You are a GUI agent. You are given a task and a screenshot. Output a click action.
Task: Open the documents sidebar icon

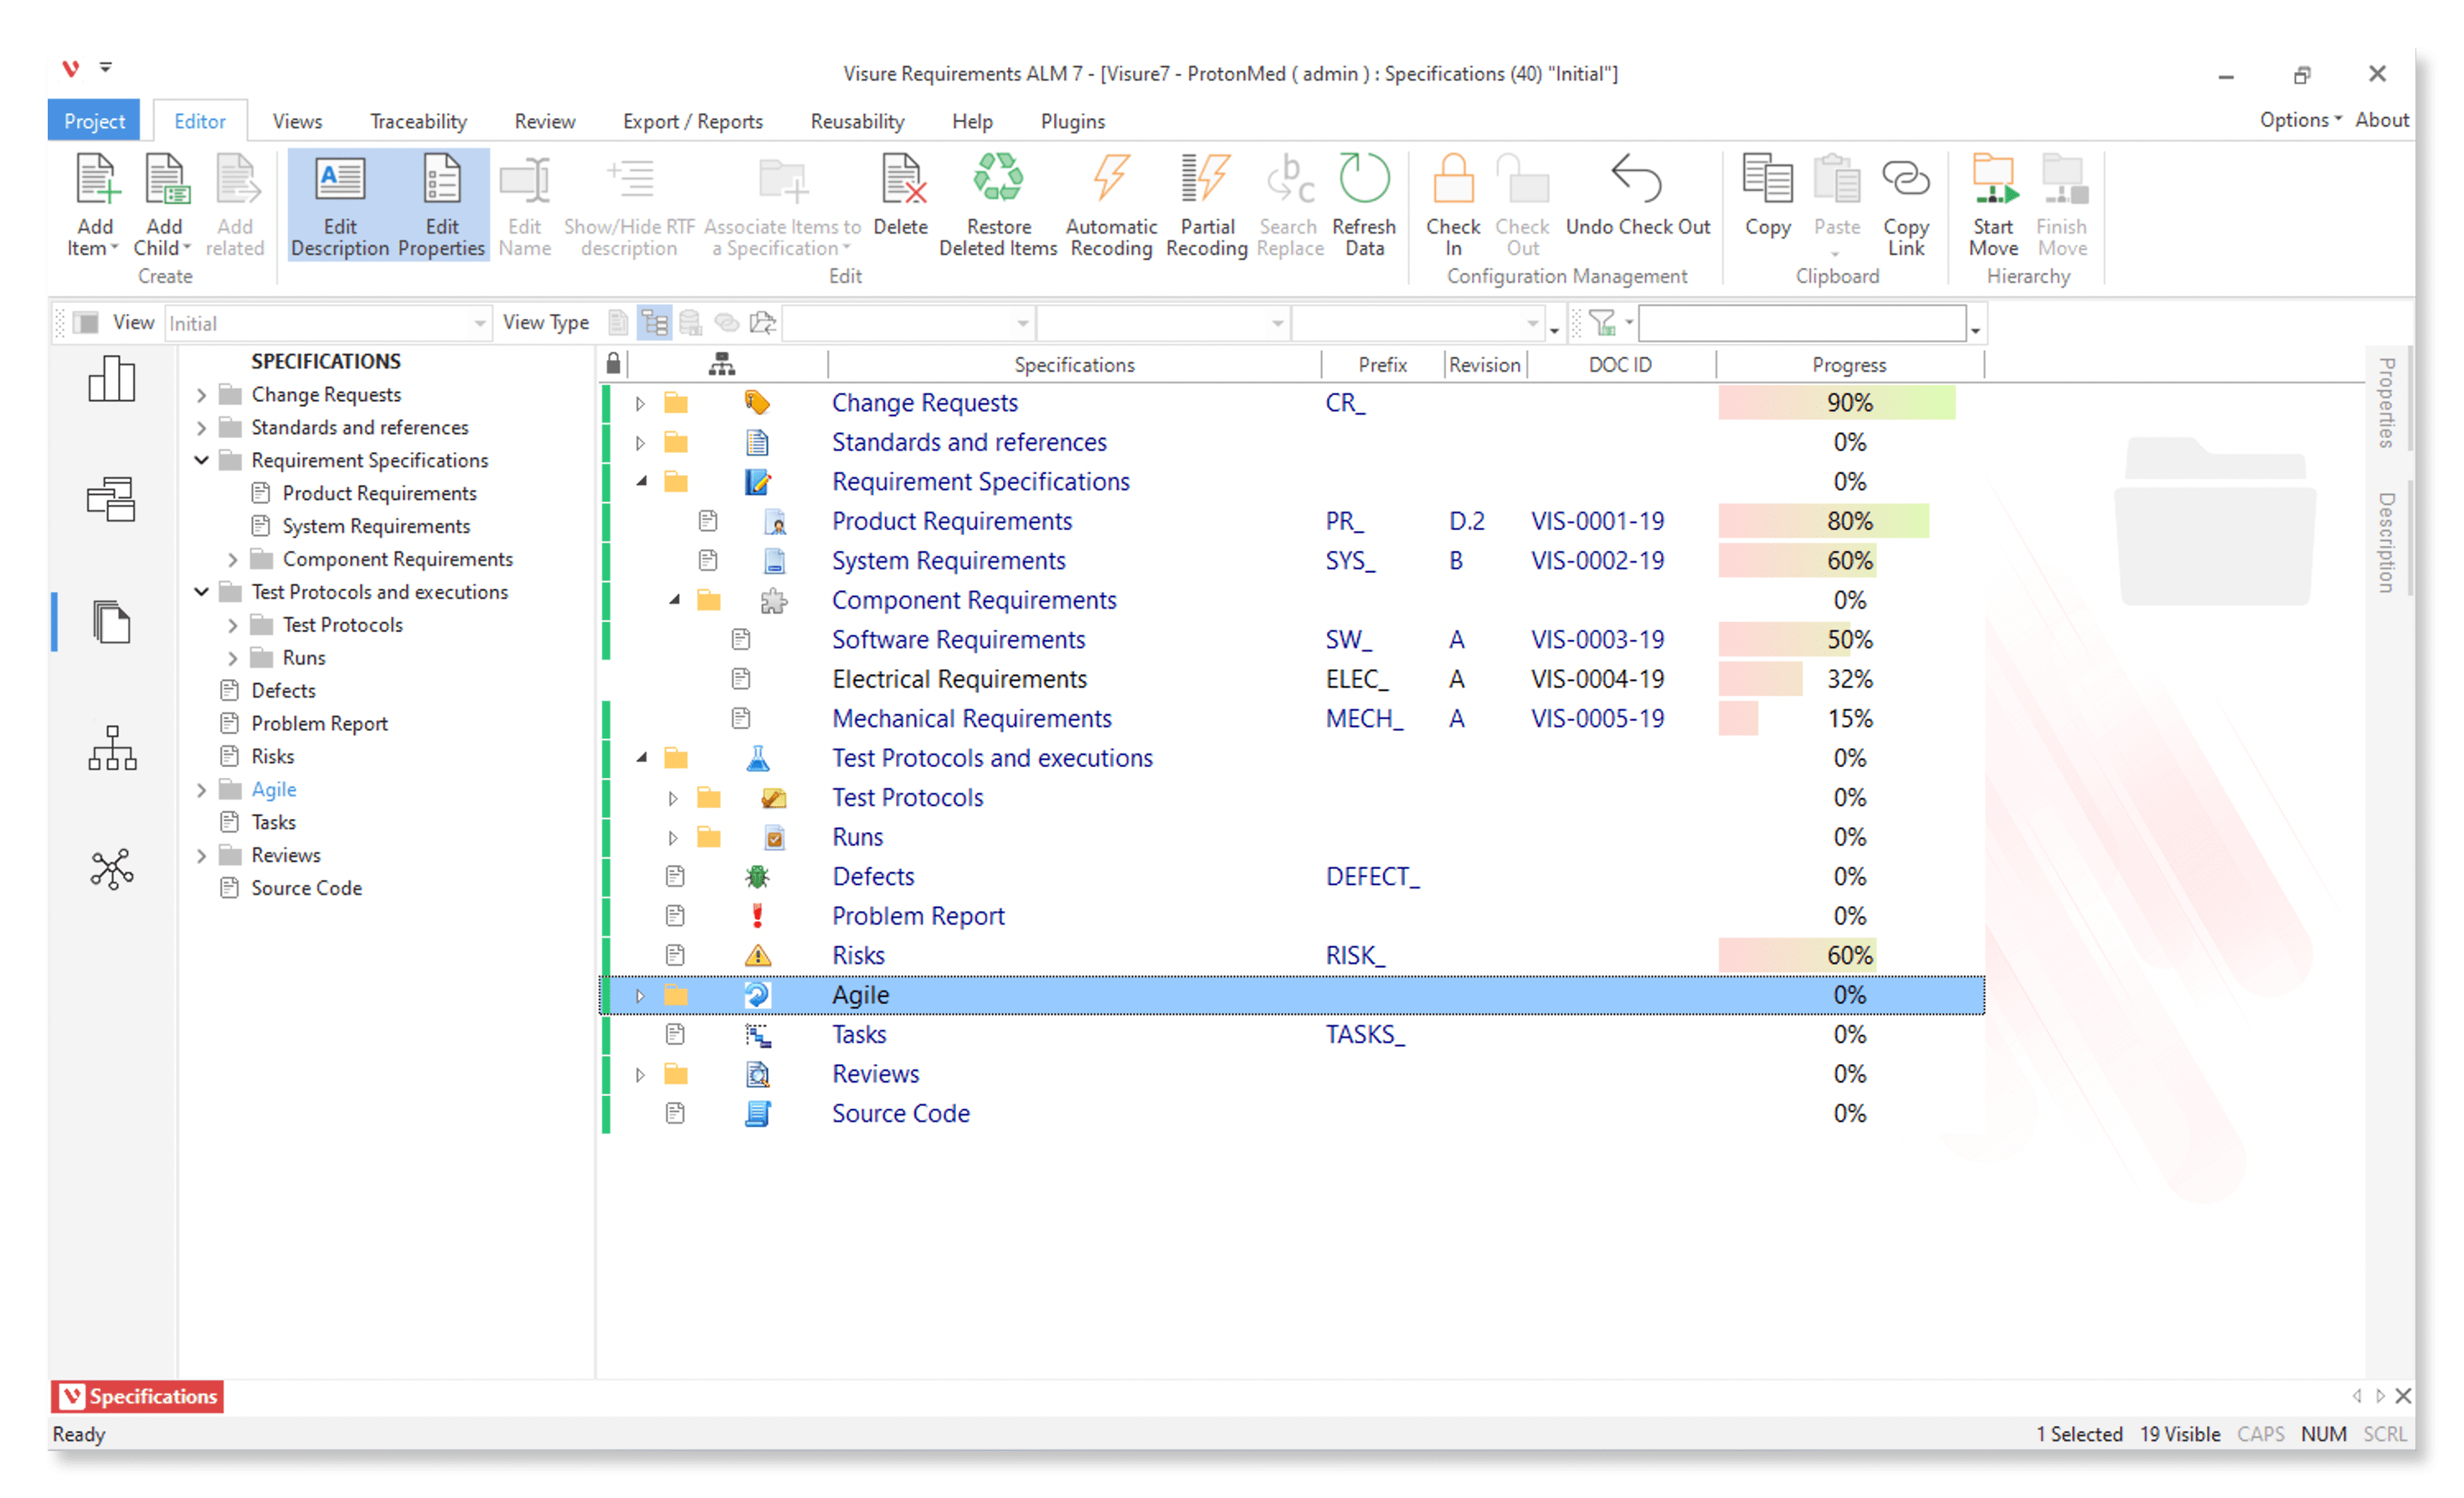(x=112, y=622)
